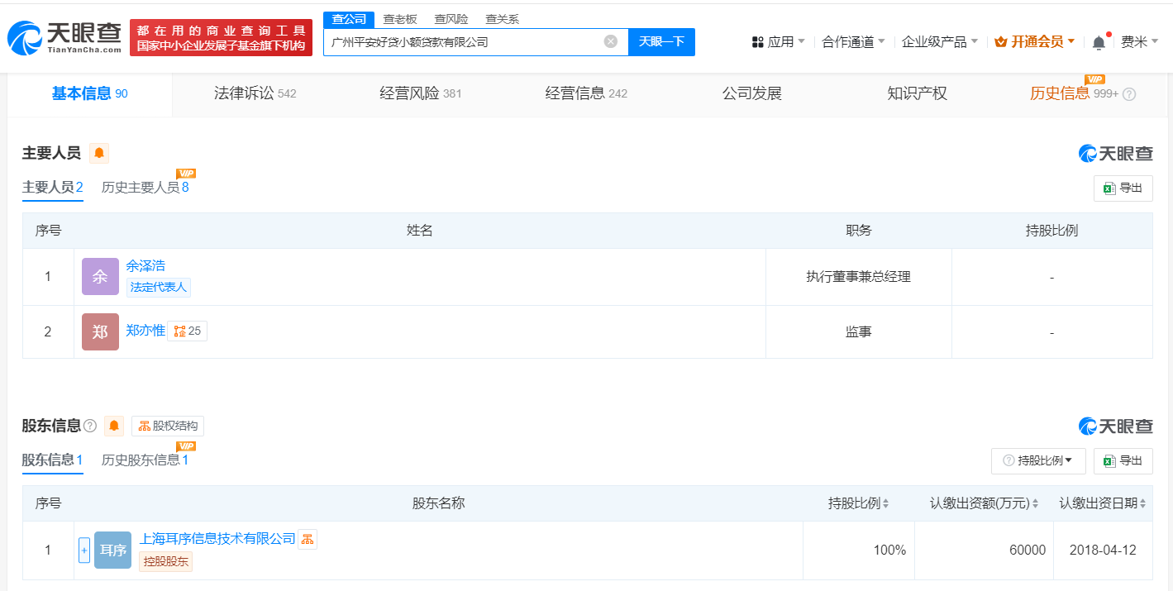Select 历史股东信息 1 sub-tab
The width and height of the screenshot is (1173, 591).
point(145,460)
